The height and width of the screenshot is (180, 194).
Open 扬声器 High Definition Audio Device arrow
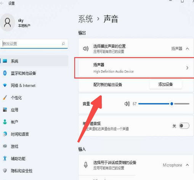point(187,68)
